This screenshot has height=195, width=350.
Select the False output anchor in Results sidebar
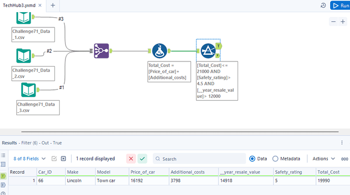pyautogui.click(x=3, y=185)
